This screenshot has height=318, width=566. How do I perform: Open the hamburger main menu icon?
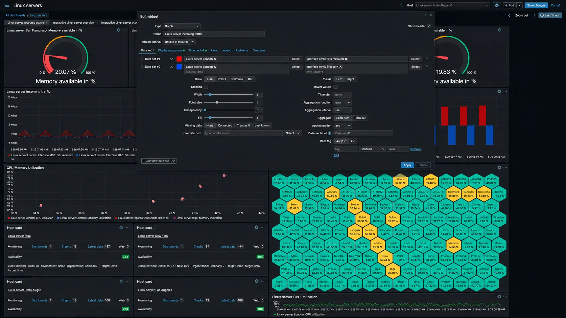point(7,5)
